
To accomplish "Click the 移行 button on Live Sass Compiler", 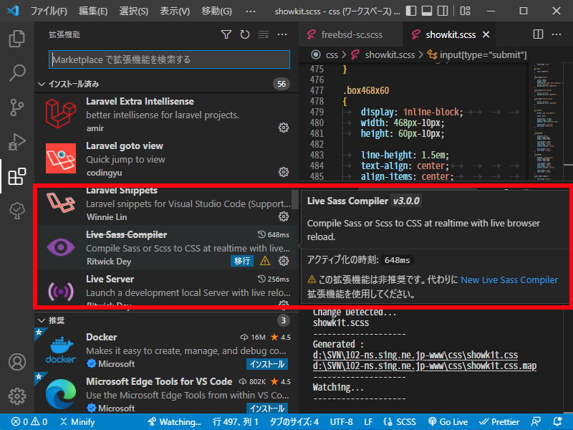I will pos(242,261).
